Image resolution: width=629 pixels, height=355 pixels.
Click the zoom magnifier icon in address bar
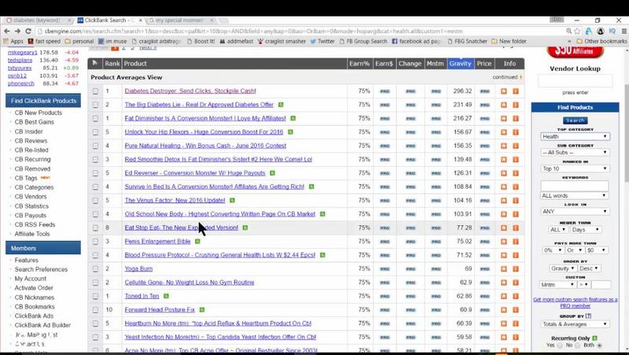tap(568, 31)
